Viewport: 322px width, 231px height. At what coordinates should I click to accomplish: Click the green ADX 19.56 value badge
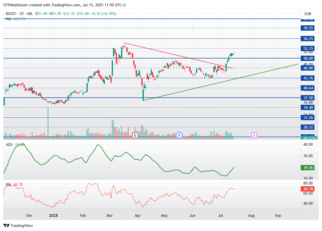308,167
